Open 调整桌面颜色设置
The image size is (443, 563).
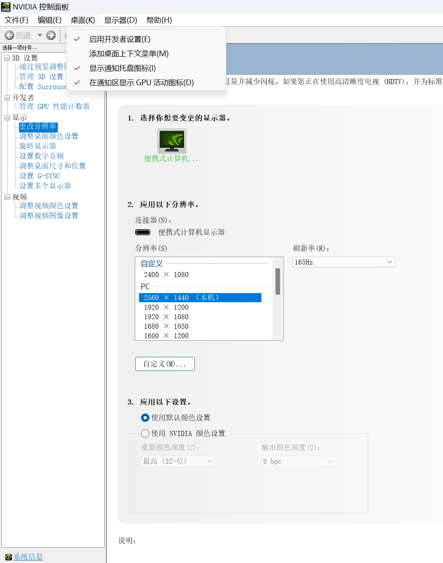pyautogui.click(x=49, y=136)
